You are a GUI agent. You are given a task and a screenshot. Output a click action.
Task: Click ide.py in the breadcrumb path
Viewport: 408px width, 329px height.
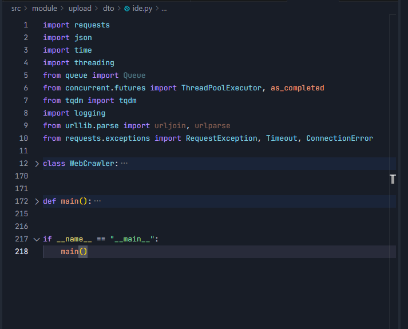142,9
